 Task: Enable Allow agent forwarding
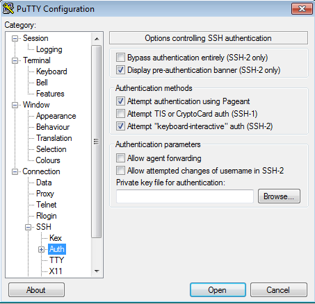click(120, 158)
